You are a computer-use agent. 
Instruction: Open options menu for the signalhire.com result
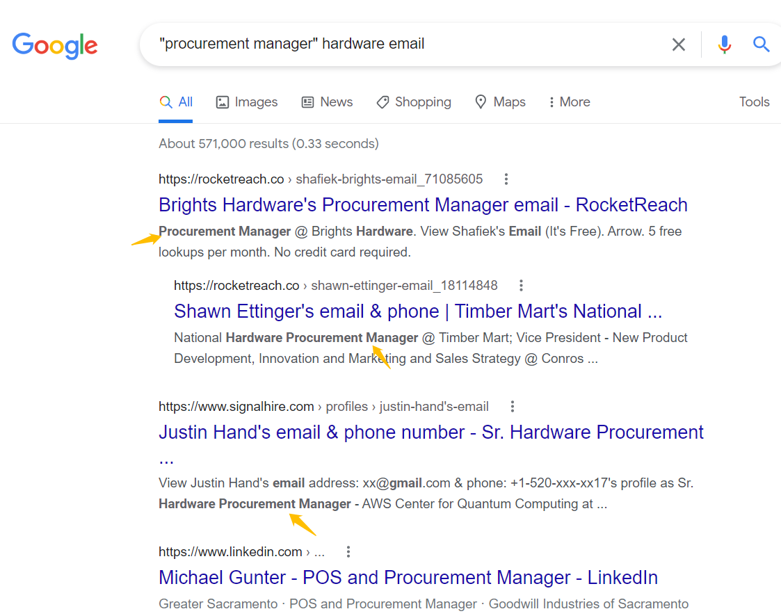pos(512,406)
